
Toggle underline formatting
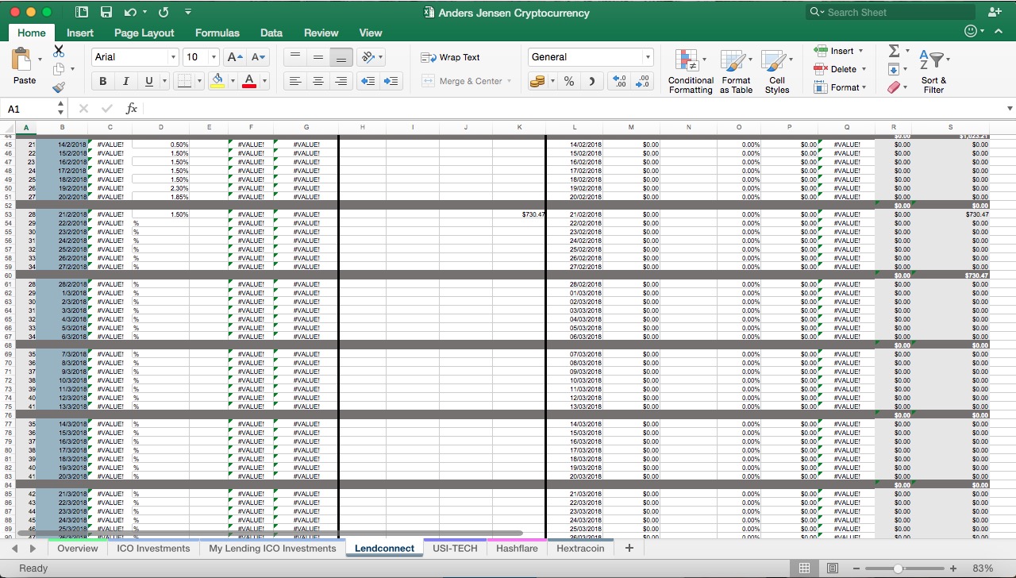pos(148,81)
